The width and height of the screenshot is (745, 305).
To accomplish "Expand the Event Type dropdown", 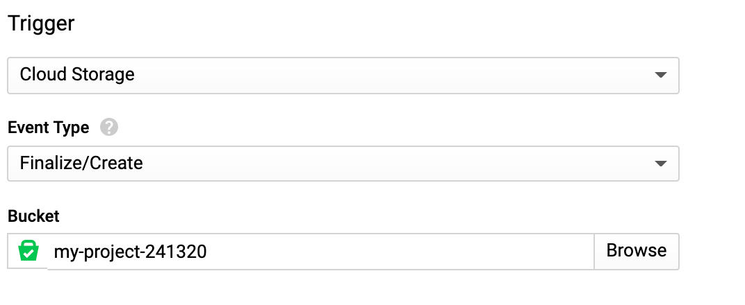I will (343, 164).
